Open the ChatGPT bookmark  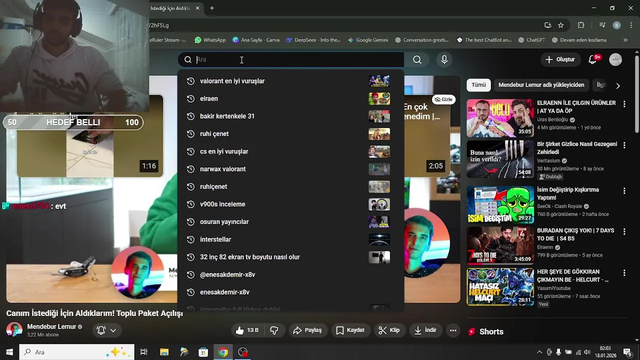pos(531,40)
